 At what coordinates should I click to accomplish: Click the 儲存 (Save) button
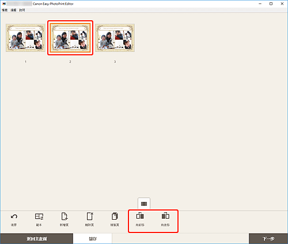pos(93,239)
